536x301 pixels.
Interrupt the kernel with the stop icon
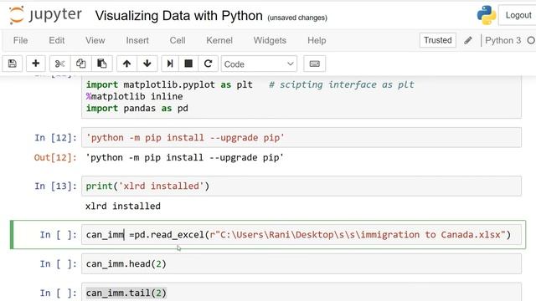(x=188, y=64)
